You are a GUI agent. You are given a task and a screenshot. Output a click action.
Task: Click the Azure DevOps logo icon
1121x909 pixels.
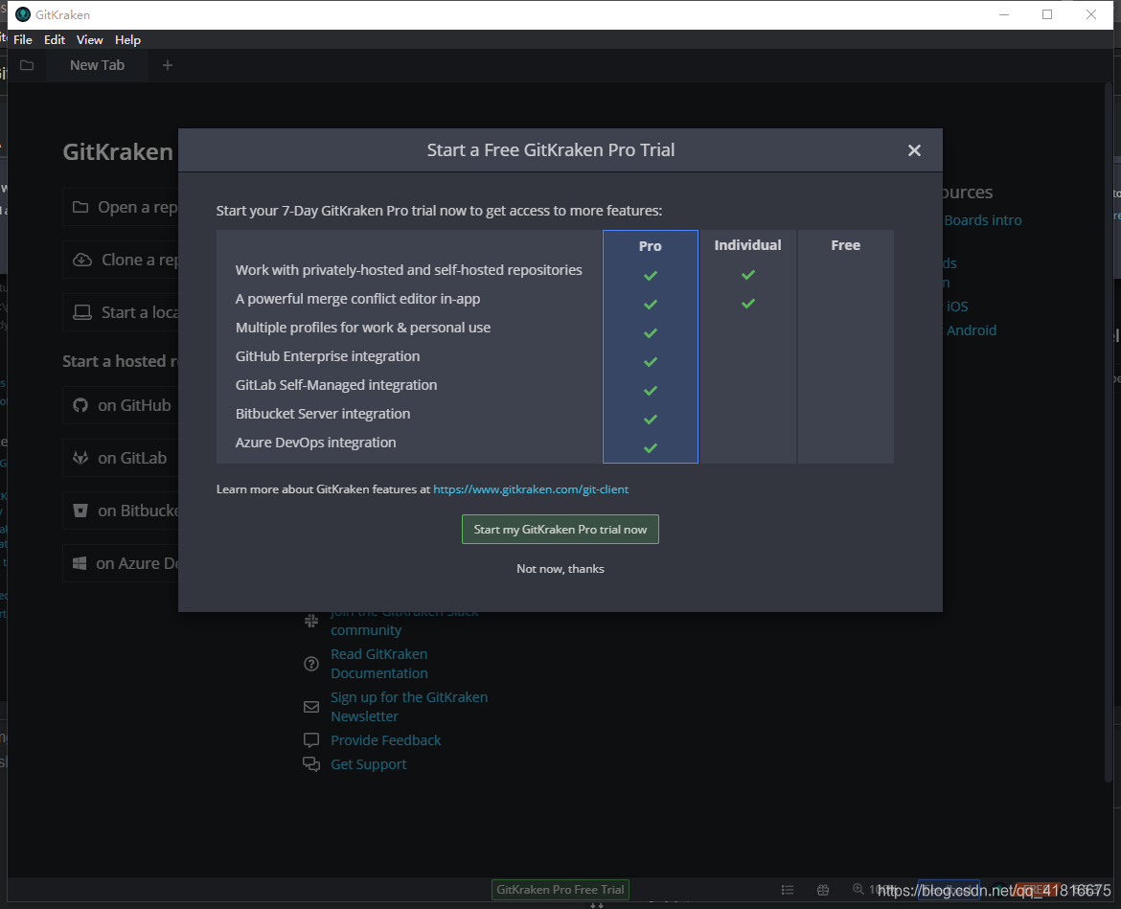(x=80, y=564)
